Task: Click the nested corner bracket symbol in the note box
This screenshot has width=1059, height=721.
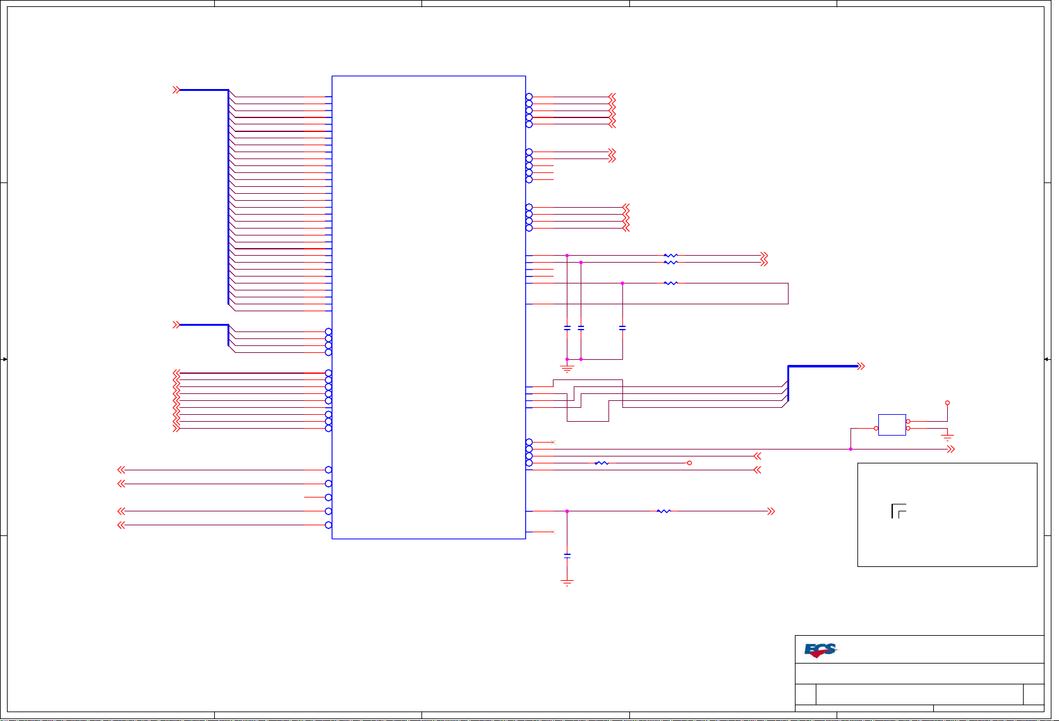Action: pyautogui.click(x=899, y=511)
